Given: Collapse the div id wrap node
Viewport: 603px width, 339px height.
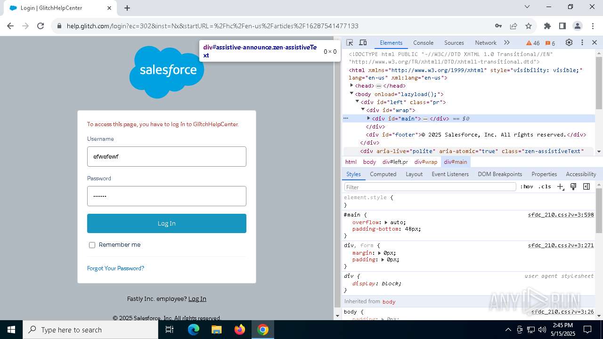Looking at the screenshot, I should tap(363, 110).
